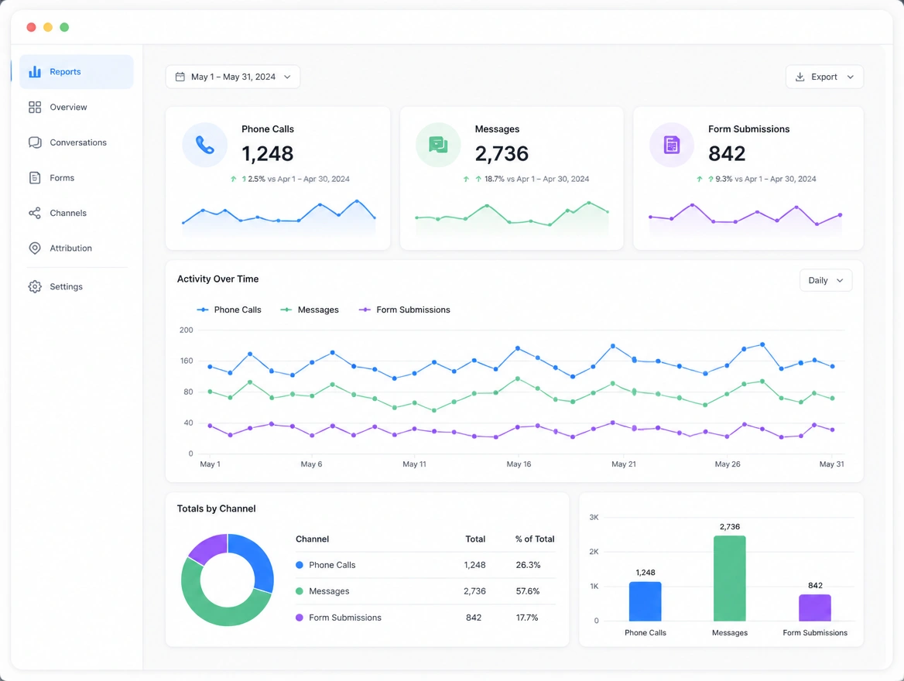Toggle Phone Calls series in chart legend
The width and height of the screenshot is (904, 681).
(229, 310)
